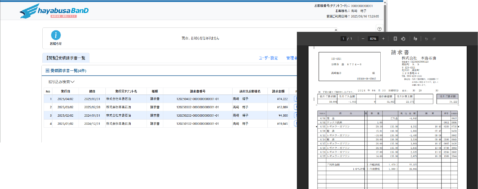478x189 pixels.
Task: Select the draw annotation tool
Action: point(416,39)
